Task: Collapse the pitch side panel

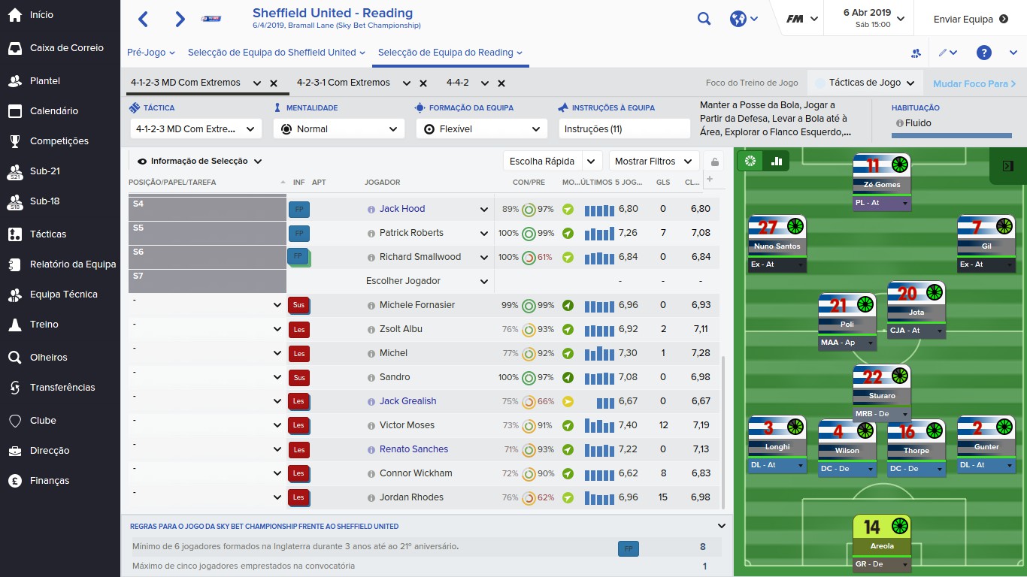Action: tap(1008, 166)
